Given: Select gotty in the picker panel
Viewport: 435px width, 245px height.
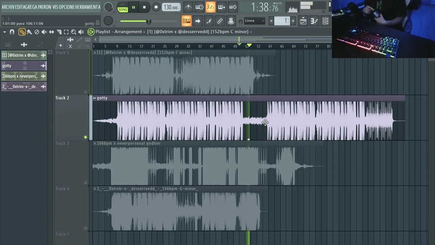Looking at the screenshot, I should pyautogui.click(x=24, y=66).
